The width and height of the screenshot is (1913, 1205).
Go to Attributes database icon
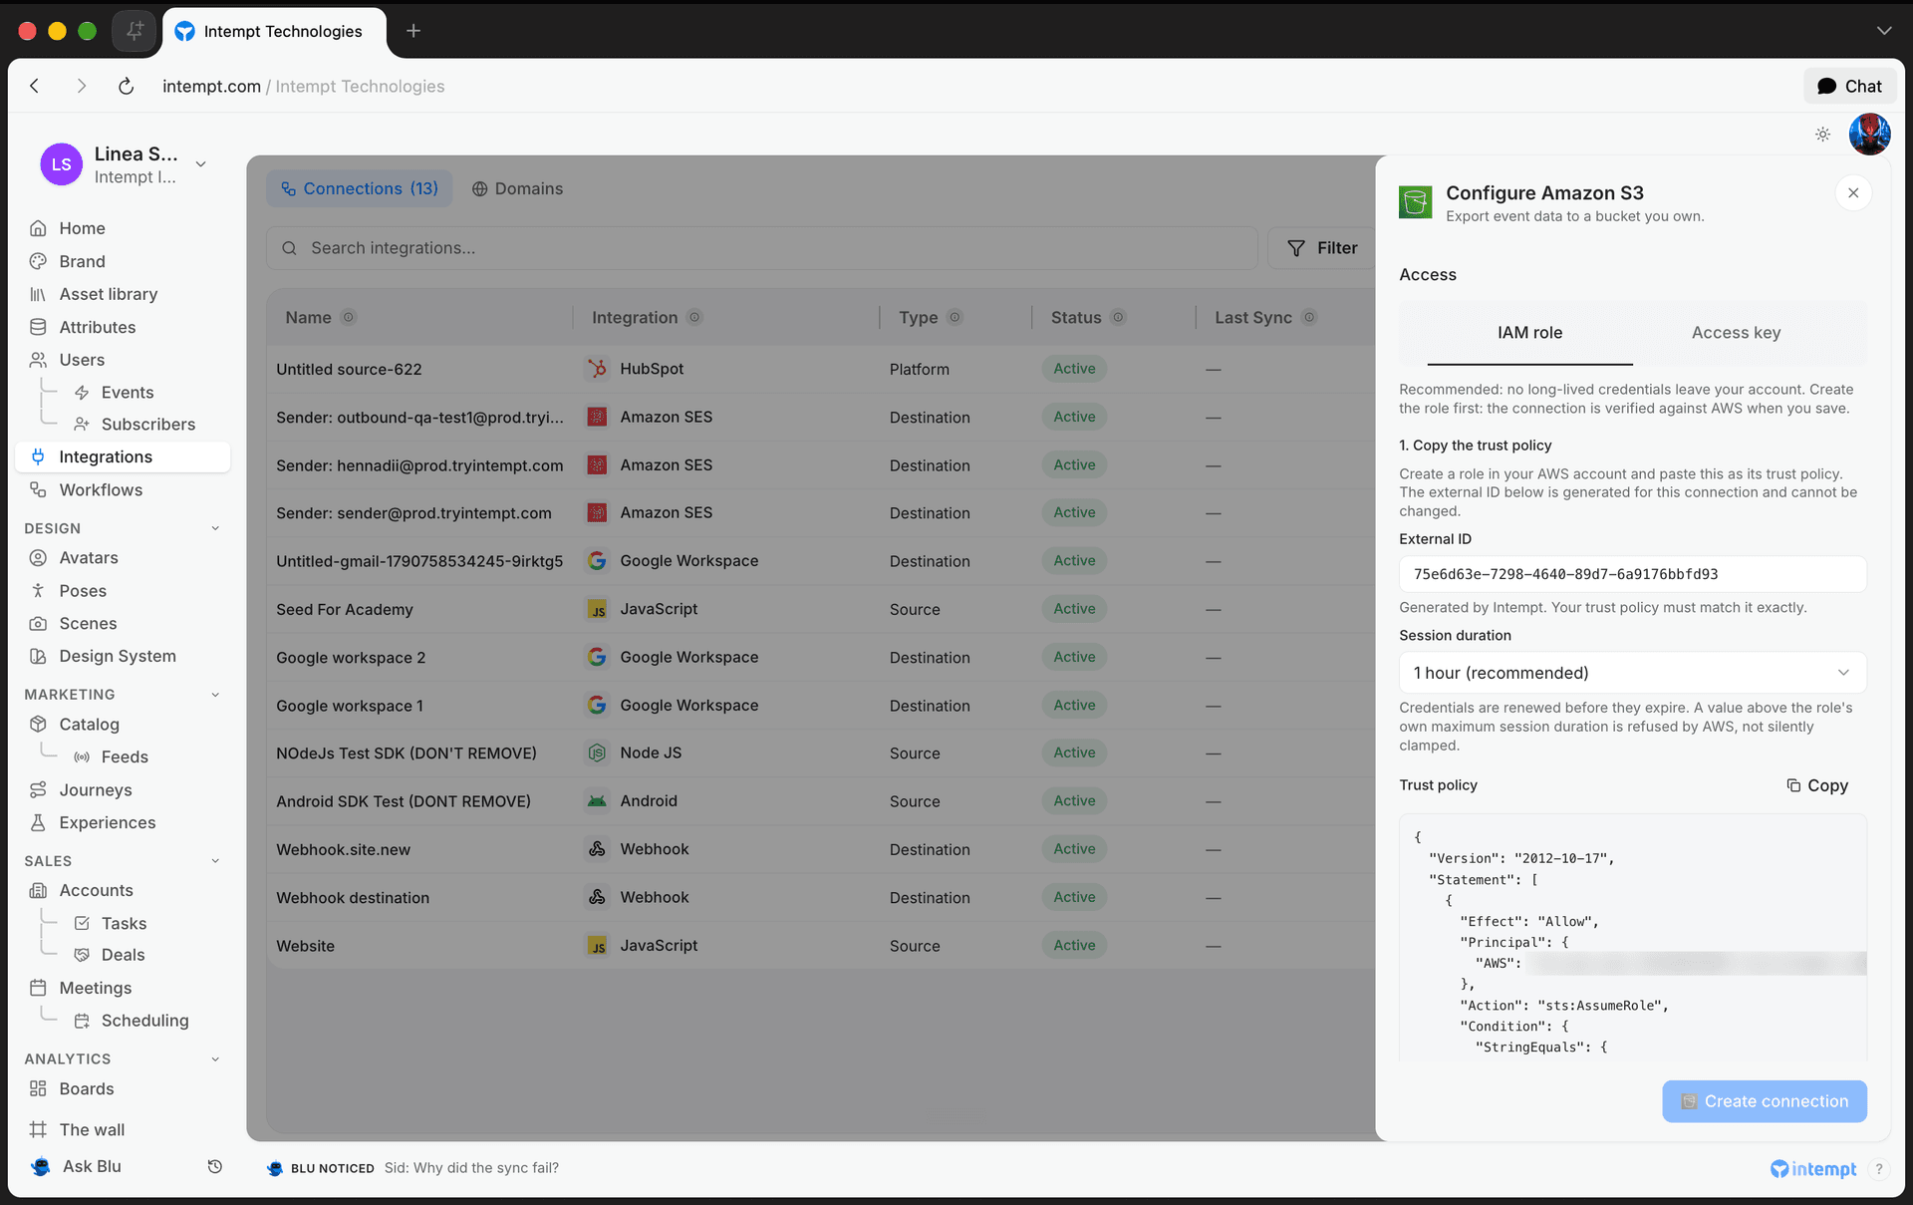tap(38, 327)
